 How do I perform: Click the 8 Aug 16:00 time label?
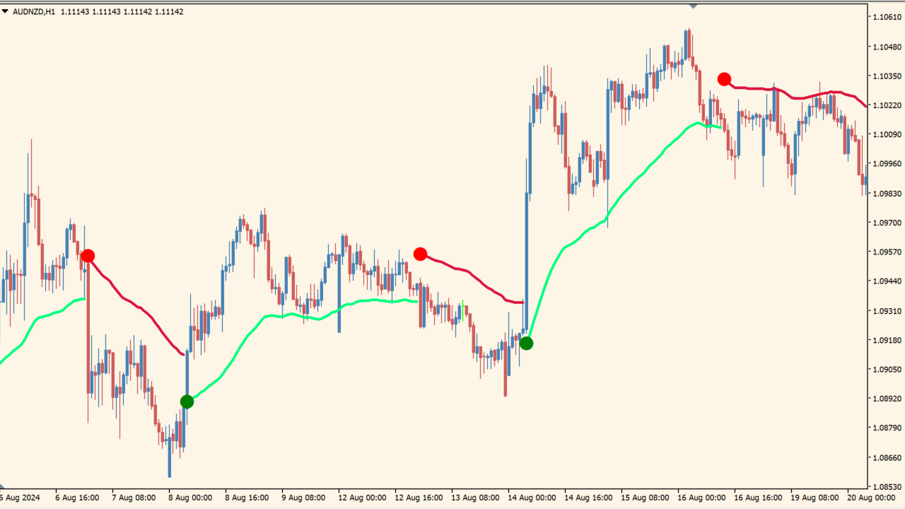pyautogui.click(x=247, y=498)
